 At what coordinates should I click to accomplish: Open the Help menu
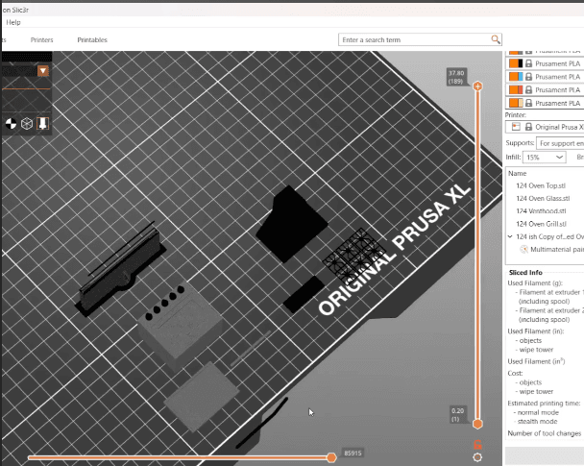(x=13, y=22)
